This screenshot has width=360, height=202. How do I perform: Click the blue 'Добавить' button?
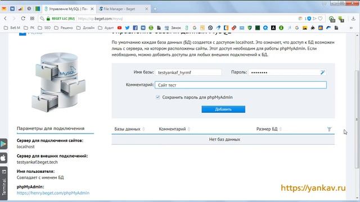click(x=223, y=109)
